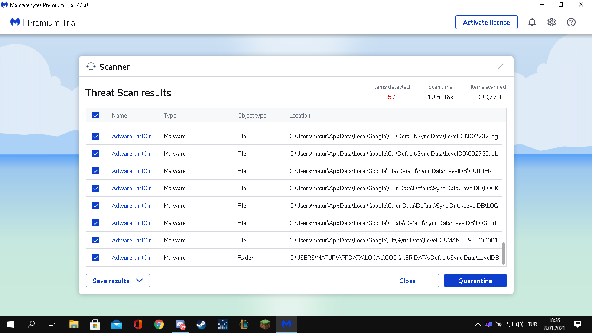Open the Adware link in the MANIFEST-000001 row

tap(132, 240)
